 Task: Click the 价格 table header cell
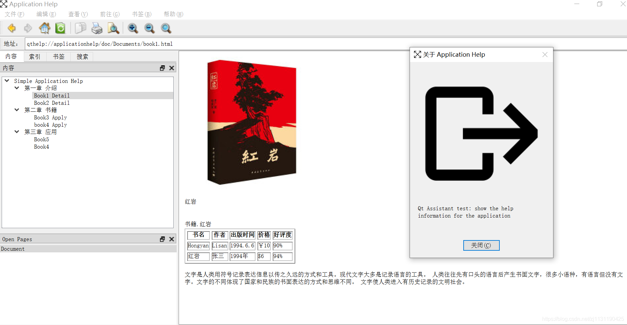tap(264, 235)
